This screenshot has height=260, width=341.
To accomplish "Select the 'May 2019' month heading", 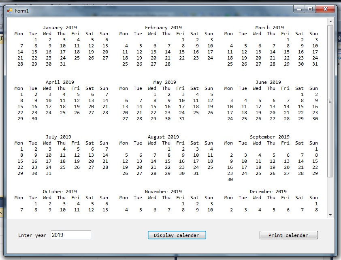I will click(165, 82).
